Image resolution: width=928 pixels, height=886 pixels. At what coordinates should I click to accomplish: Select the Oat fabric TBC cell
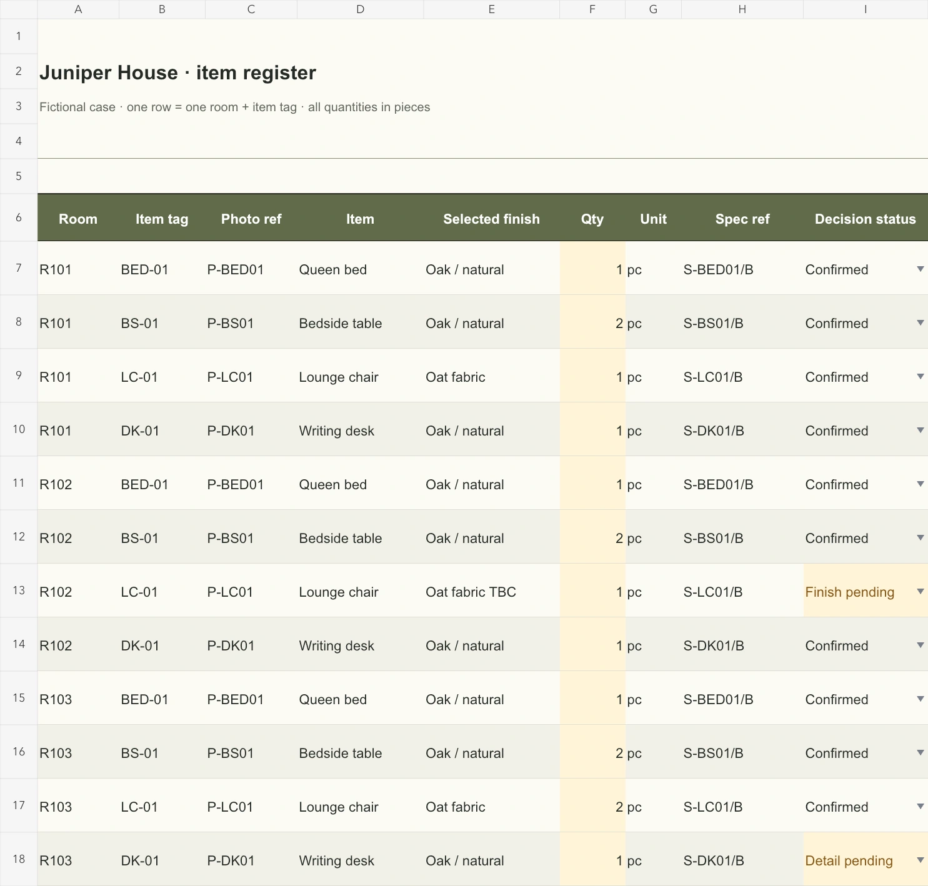(492, 590)
